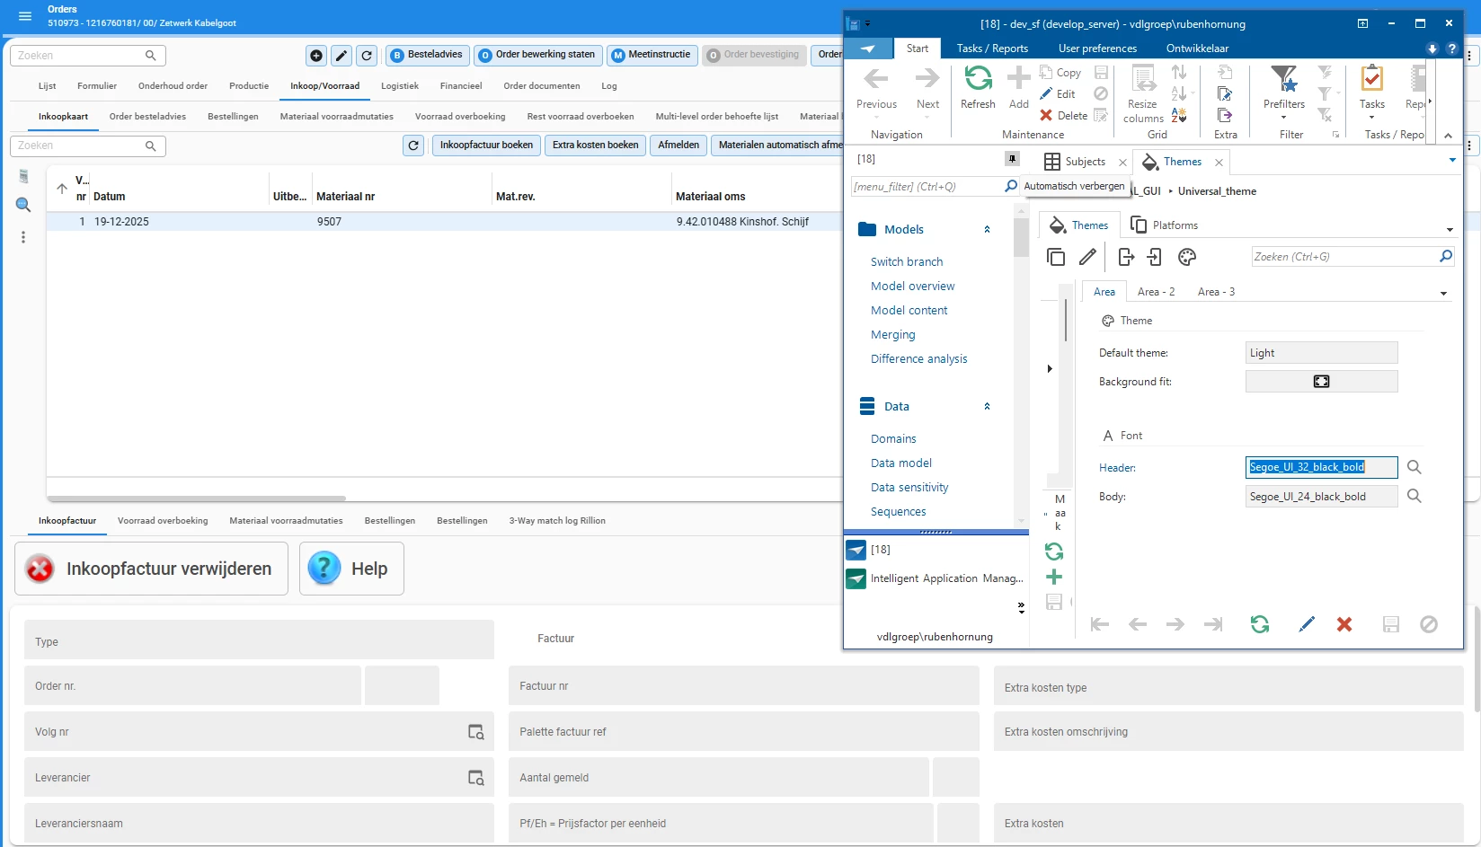Collapse the ribbon using the chevron arrow
The width and height of the screenshot is (1481, 847).
[x=1448, y=136]
